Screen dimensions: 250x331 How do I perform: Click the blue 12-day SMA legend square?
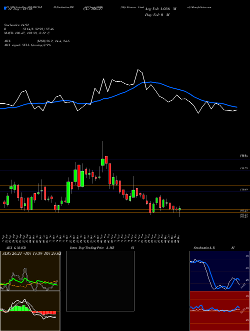coord(5,9)
